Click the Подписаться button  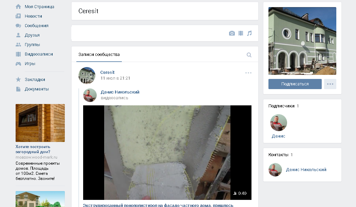pos(295,84)
